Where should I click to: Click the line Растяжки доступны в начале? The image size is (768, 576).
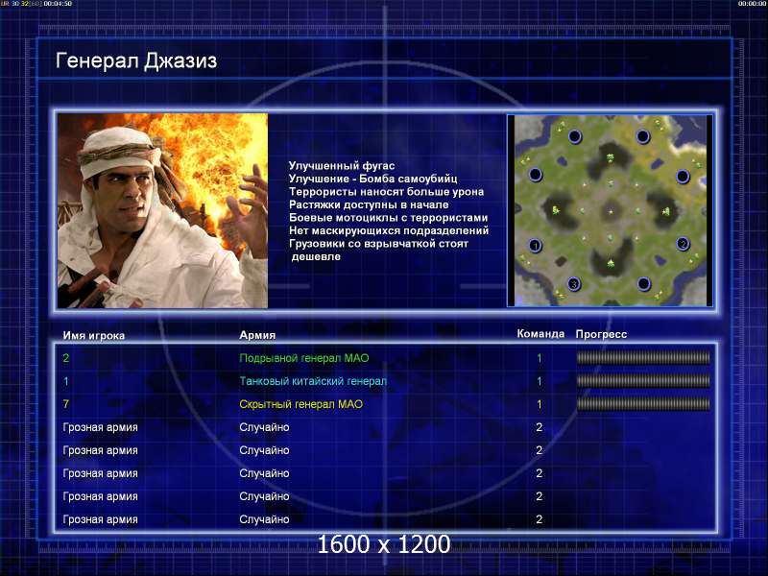pos(369,204)
